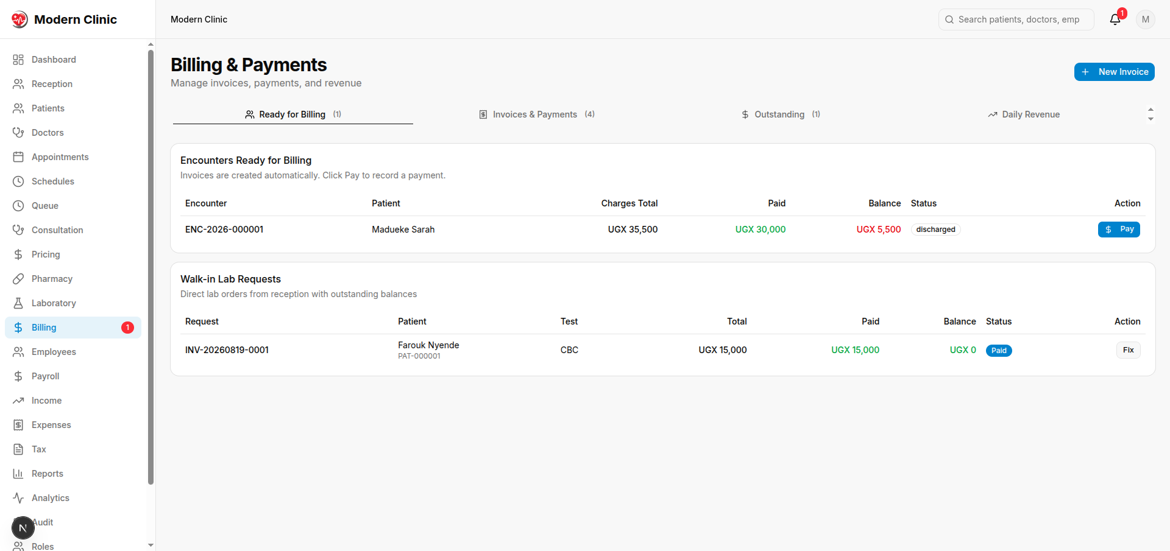
Task: Click the Patients sidebar icon
Action: (x=18, y=108)
